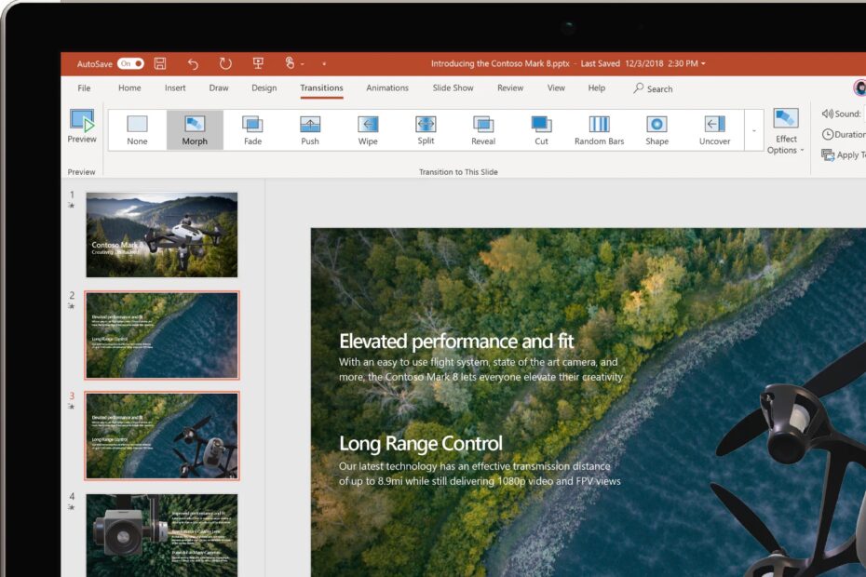The width and height of the screenshot is (866, 577).
Task: Select slide 1 thumbnail with drone over mountains
Action: 162,235
